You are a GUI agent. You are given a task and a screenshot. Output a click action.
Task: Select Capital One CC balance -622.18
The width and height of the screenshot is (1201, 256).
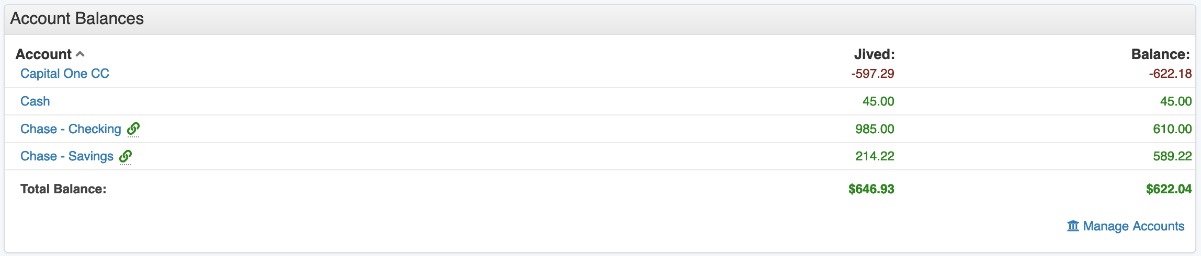1170,74
